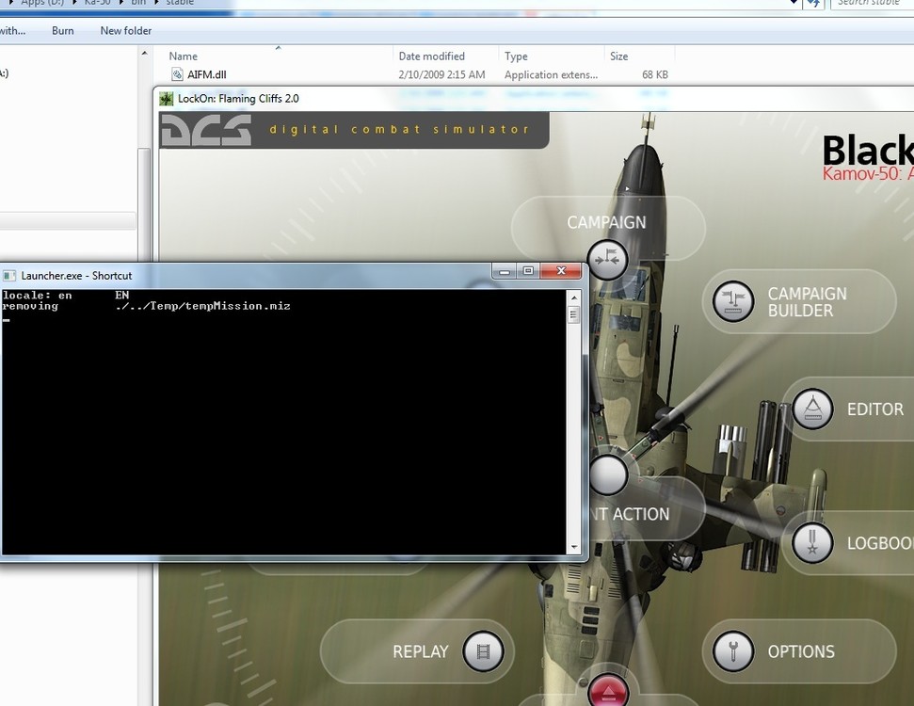Click the Replay film-reel icon

(483, 650)
